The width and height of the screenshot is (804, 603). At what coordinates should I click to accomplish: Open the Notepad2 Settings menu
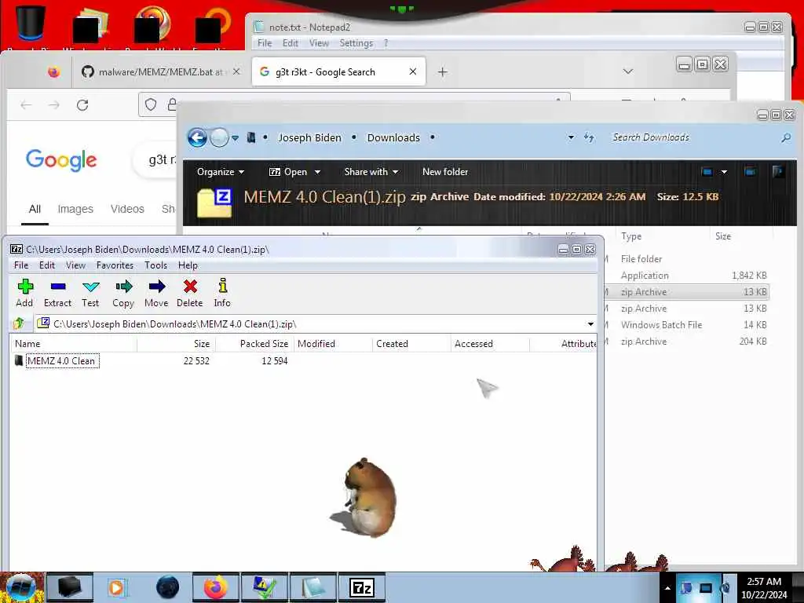coord(356,43)
